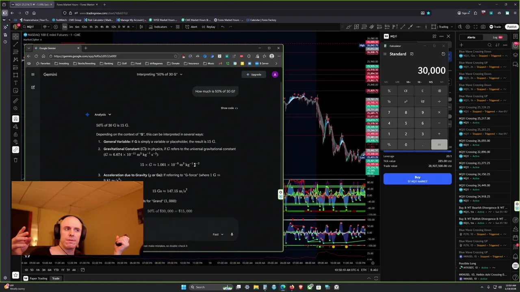Click the Trade button beside Publish
The image size is (520, 292).
coord(495,27)
